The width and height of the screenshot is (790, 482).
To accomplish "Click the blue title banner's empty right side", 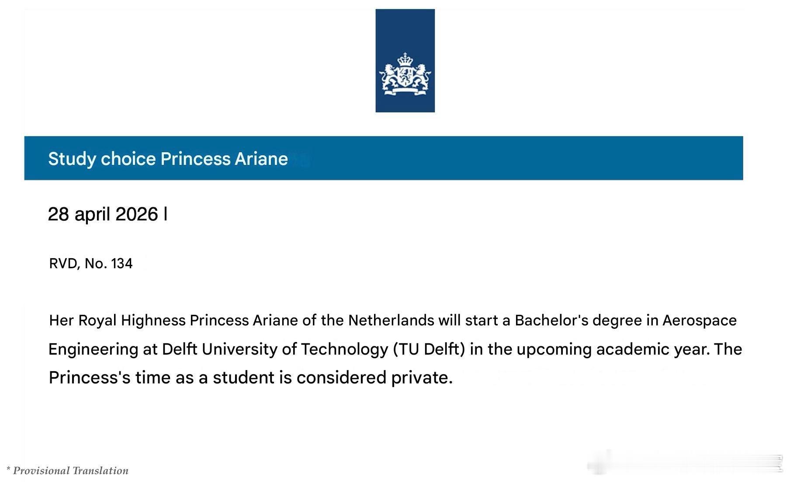I will tap(524, 158).
